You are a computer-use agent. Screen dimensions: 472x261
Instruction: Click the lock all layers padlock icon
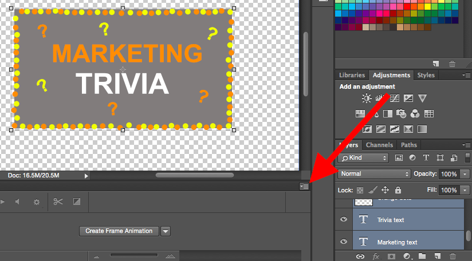[398, 190]
